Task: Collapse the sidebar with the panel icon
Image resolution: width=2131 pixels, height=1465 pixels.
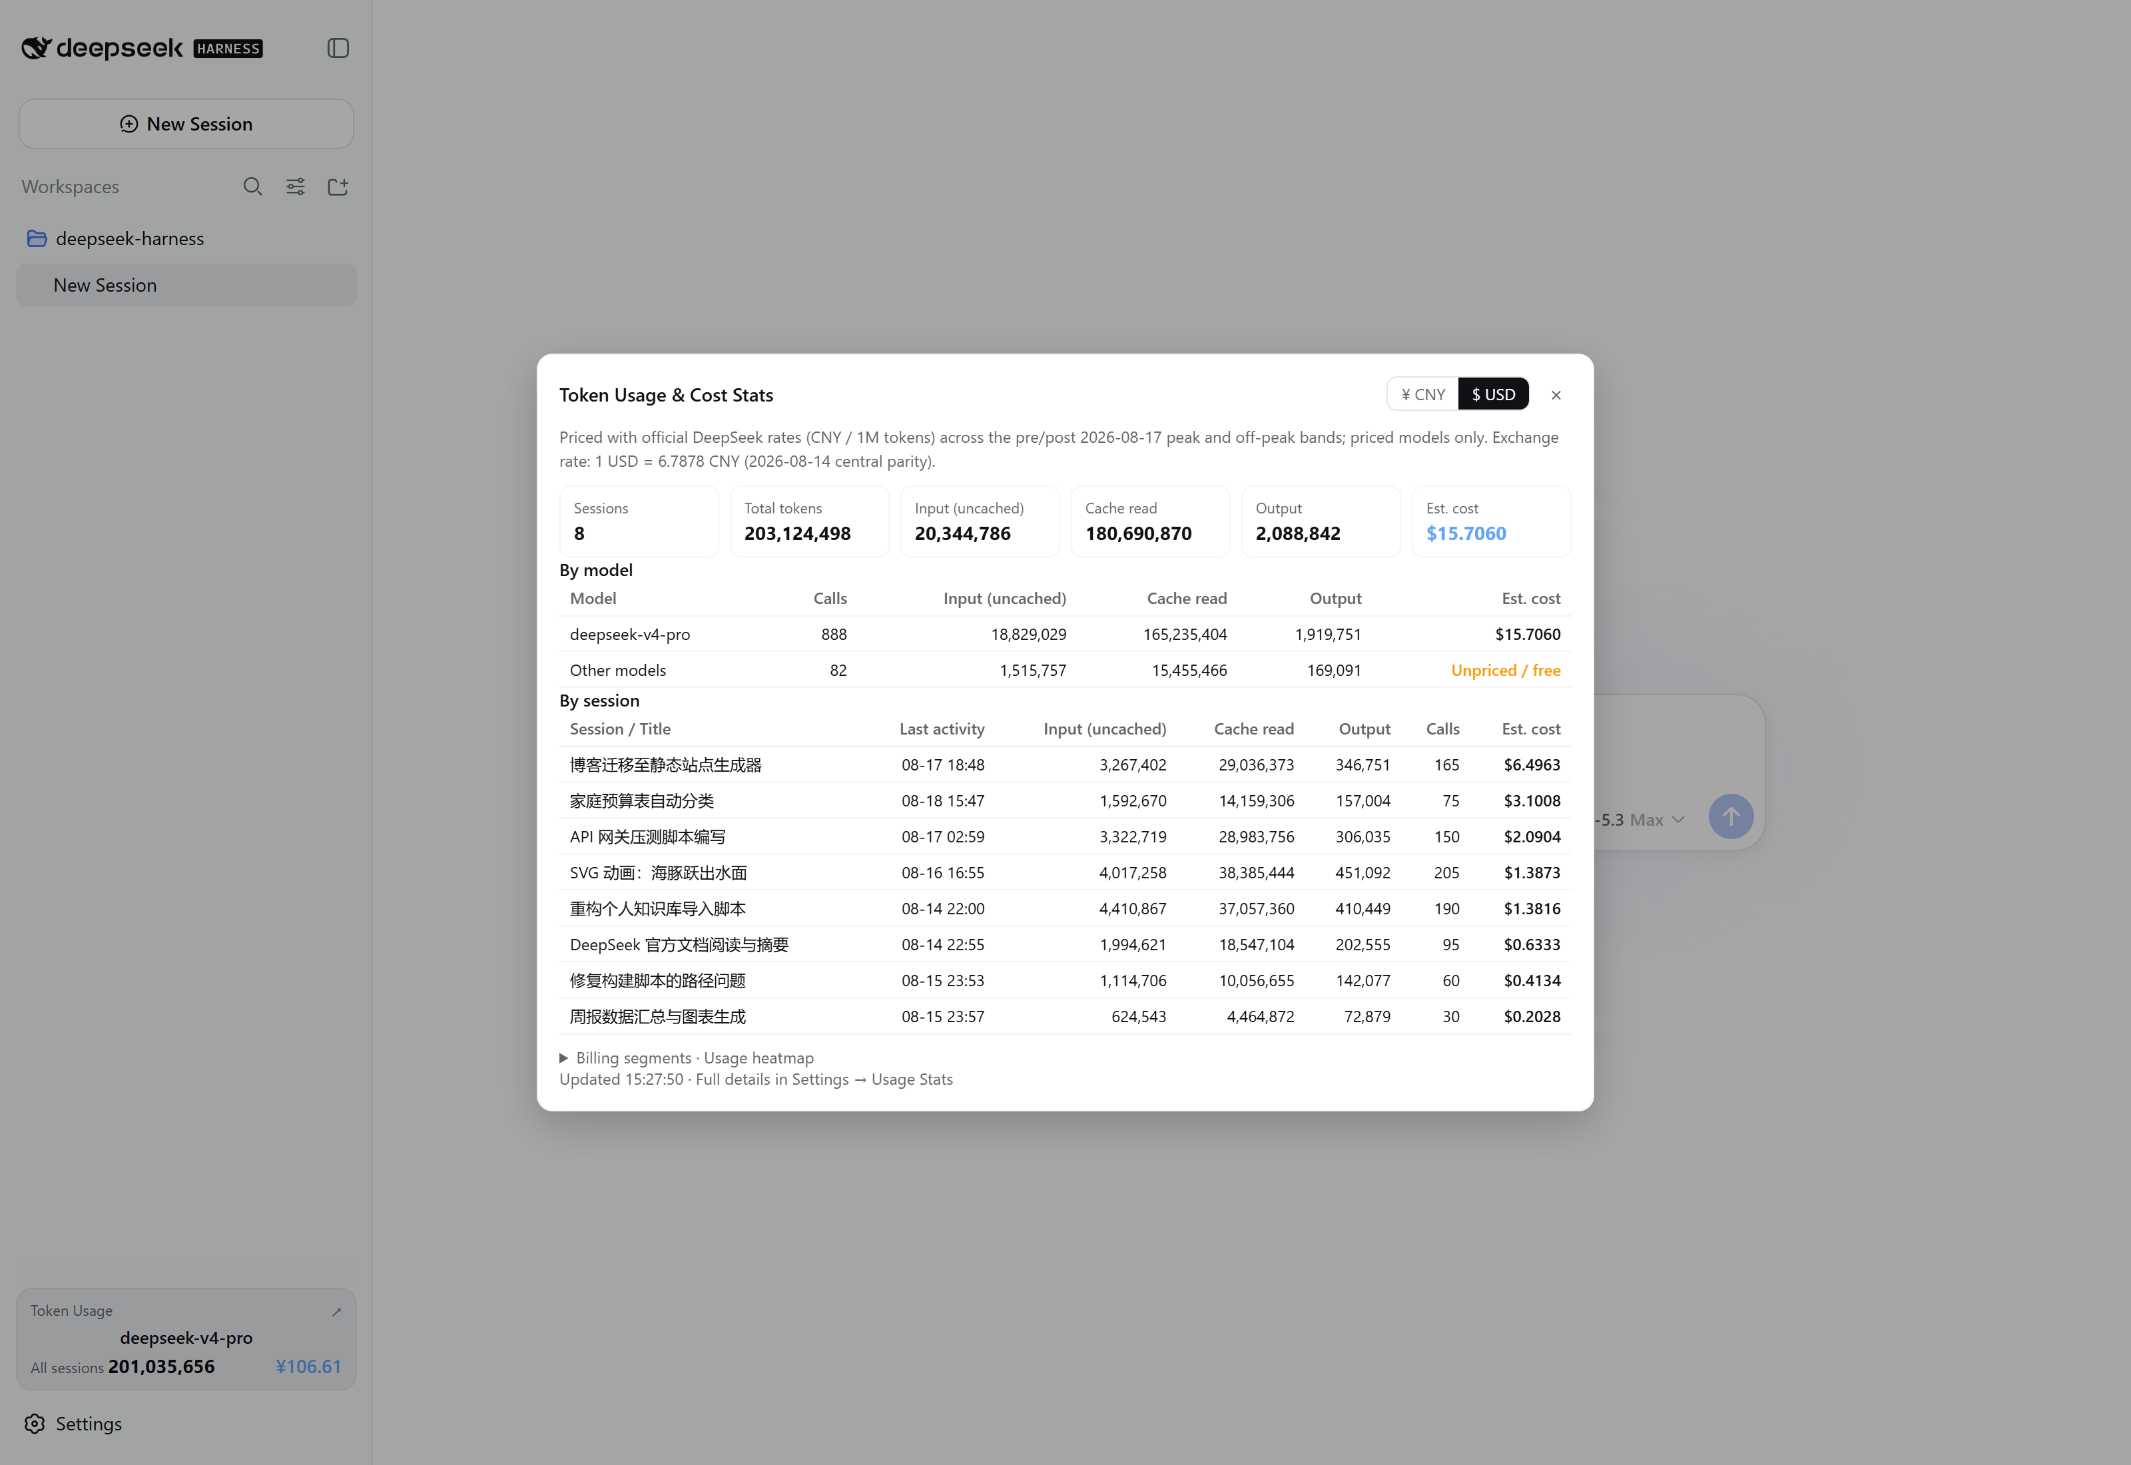Action: (x=338, y=48)
